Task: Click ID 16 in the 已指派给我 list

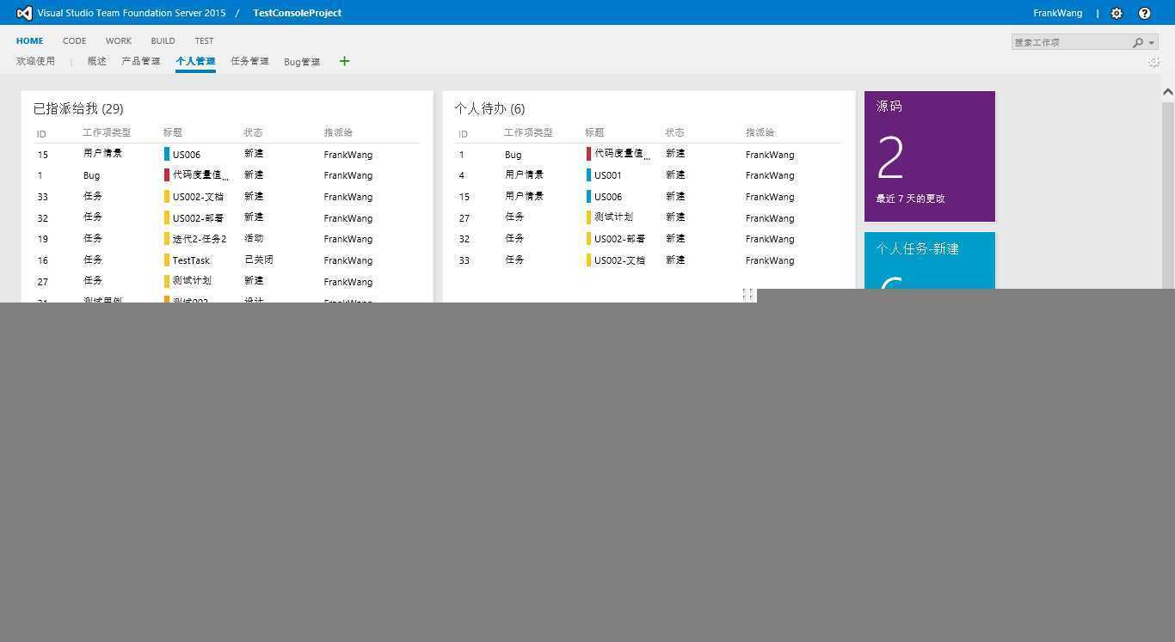Action: point(43,260)
